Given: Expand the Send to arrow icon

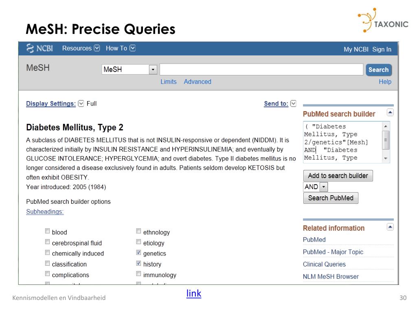Looking at the screenshot, I should [x=293, y=104].
